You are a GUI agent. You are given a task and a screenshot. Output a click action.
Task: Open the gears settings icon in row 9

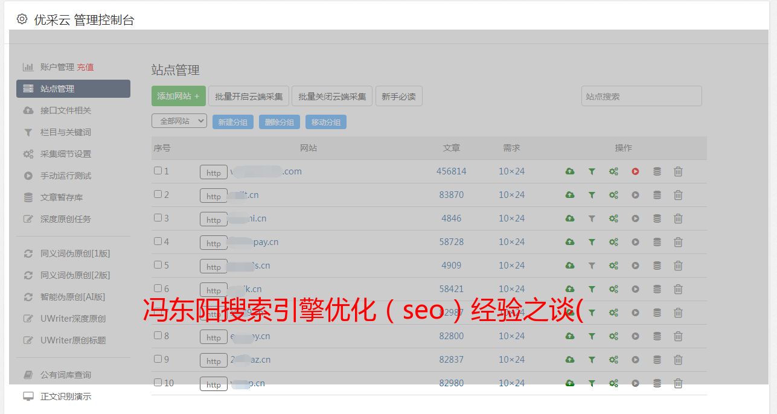(x=613, y=360)
